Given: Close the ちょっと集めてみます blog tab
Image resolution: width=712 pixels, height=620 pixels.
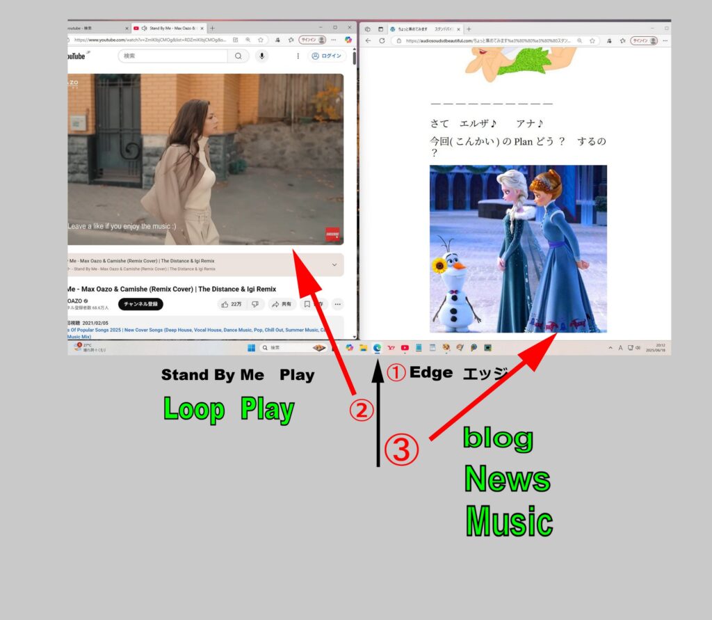Looking at the screenshot, I should click(459, 29).
